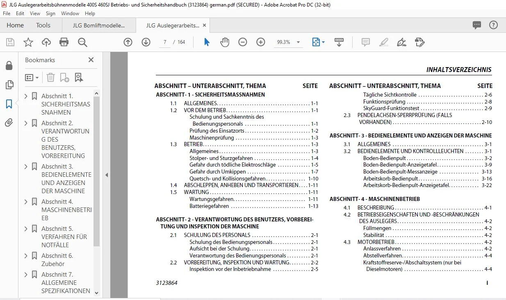The width and height of the screenshot is (506, 300).
Task: Delete selected bookmark trash icon
Action: pyautogui.click(x=50, y=77)
